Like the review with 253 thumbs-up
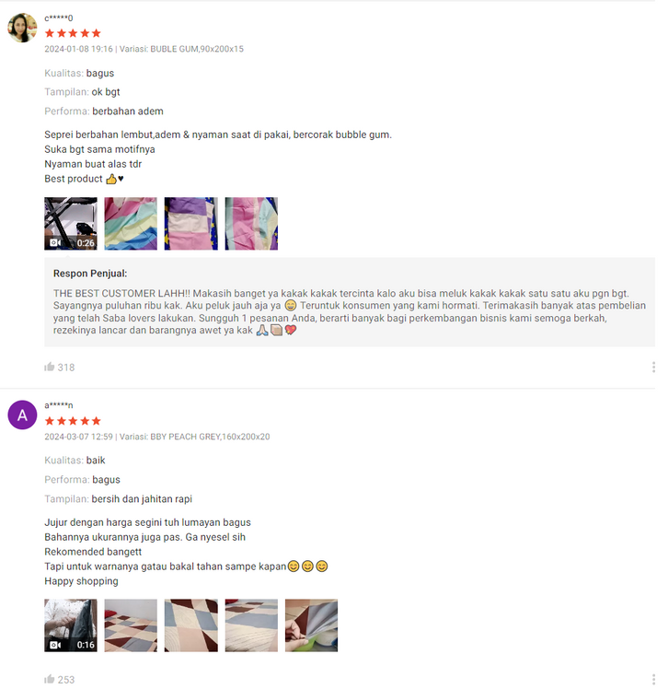668x689 pixels. pos(50,679)
